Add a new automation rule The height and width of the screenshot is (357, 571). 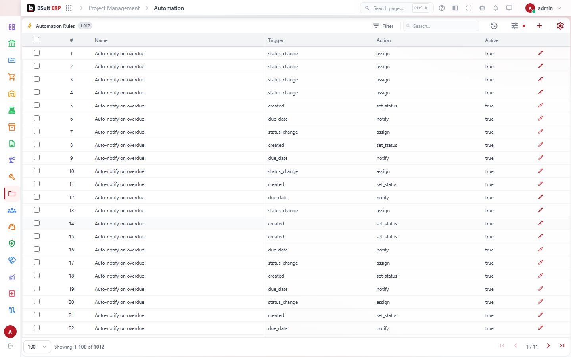click(539, 26)
